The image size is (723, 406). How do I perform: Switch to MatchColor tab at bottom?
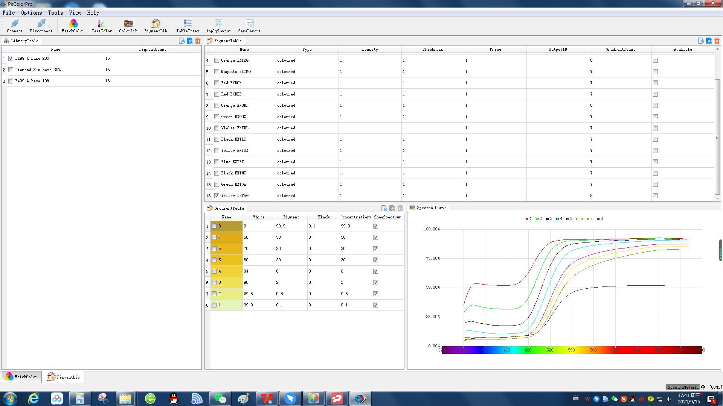coord(22,377)
